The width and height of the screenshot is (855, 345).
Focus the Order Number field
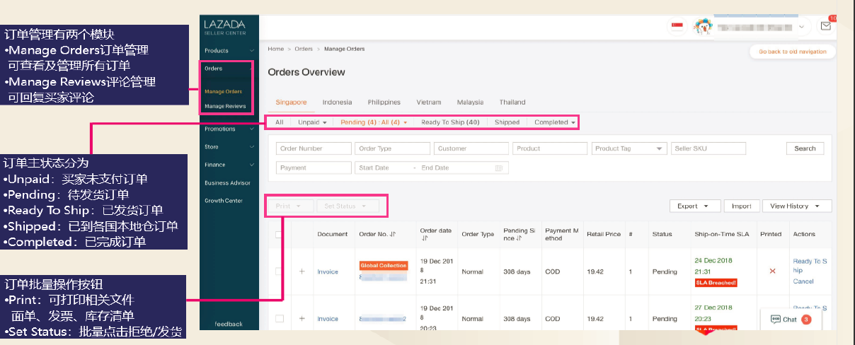[x=314, y=148]
